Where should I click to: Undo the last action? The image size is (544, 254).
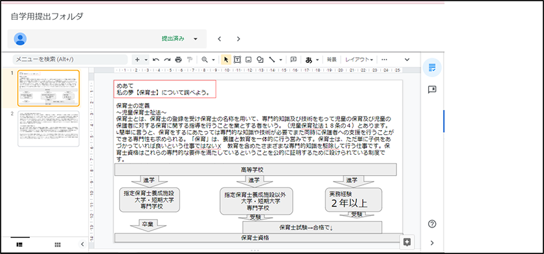[x=156, y=60]
